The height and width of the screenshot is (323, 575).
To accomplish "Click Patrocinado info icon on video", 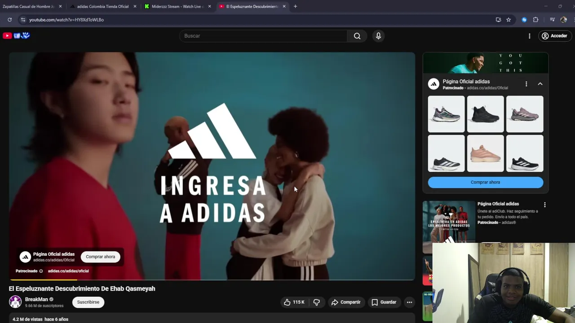I will point(41,271).
